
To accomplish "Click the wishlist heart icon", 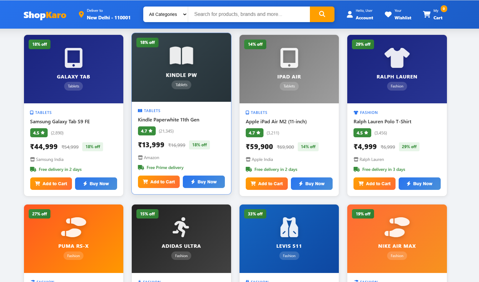I will coord(388,14).
